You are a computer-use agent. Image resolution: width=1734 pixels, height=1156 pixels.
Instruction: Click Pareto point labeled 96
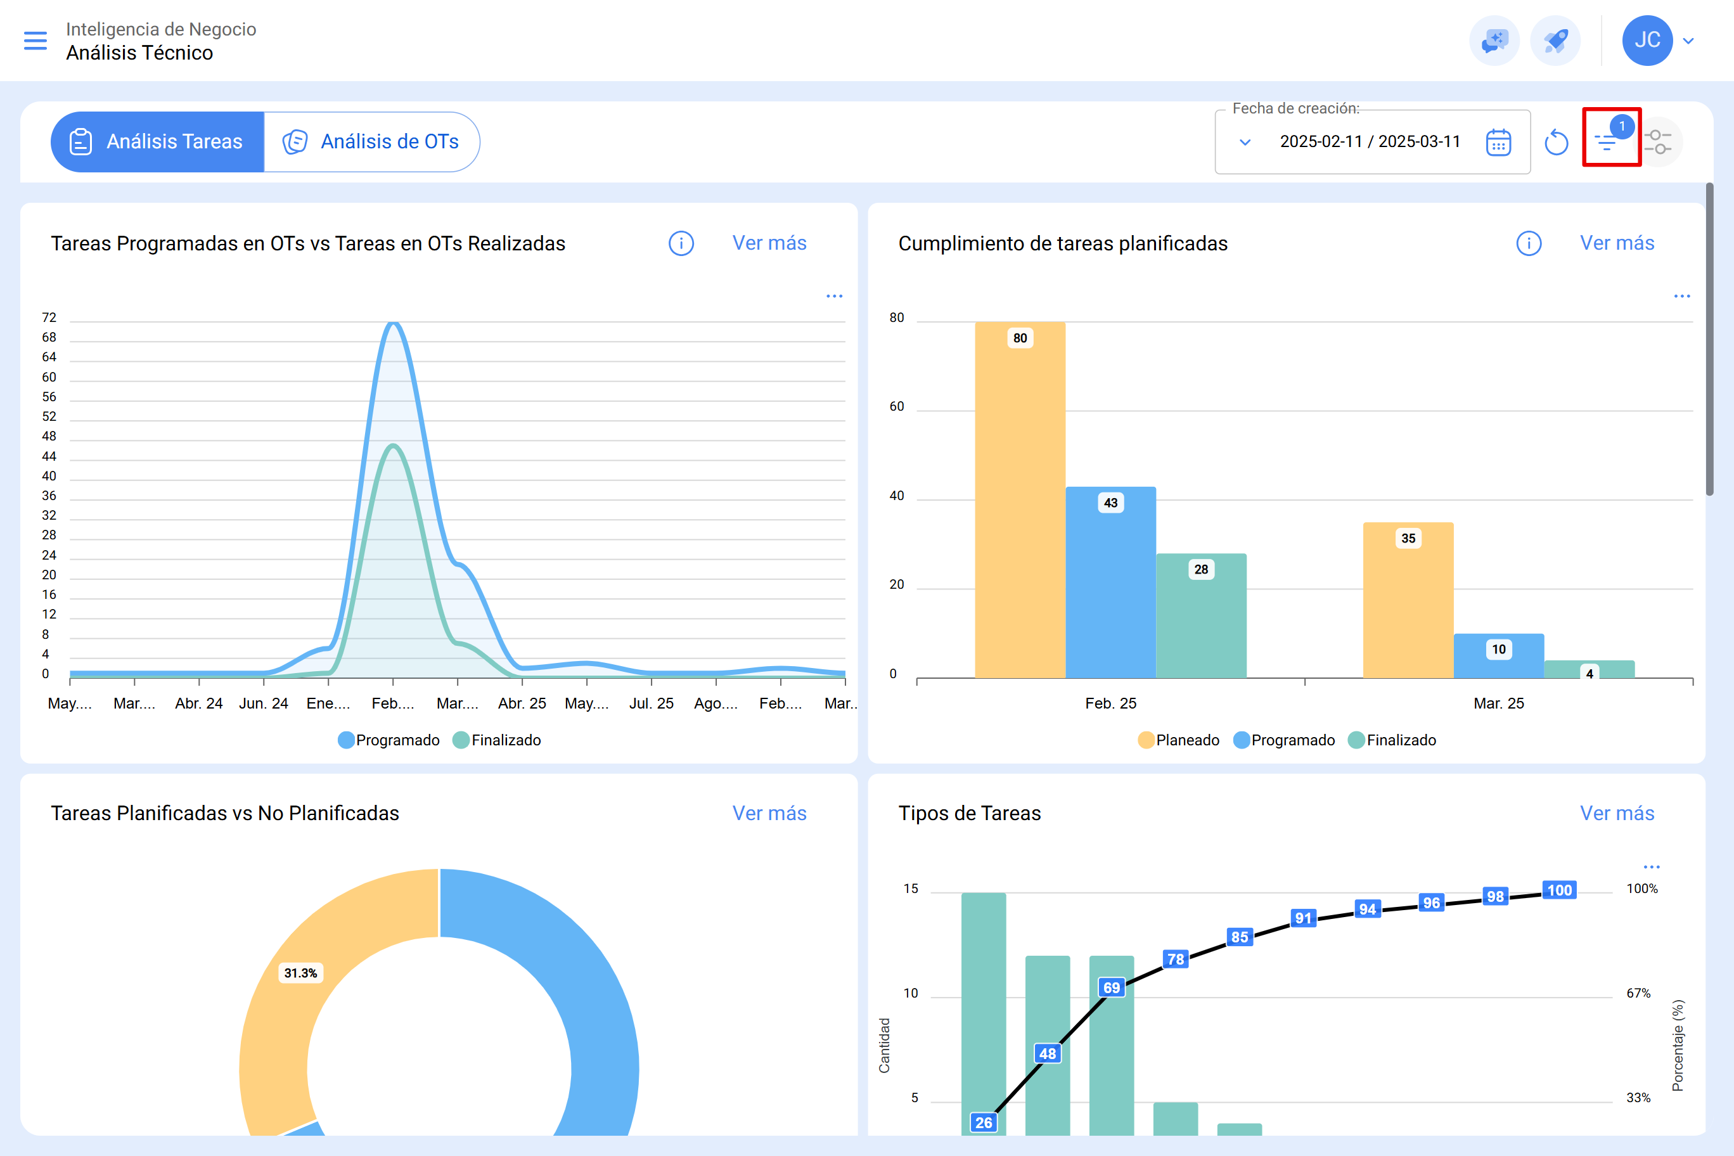[1432, 902]
